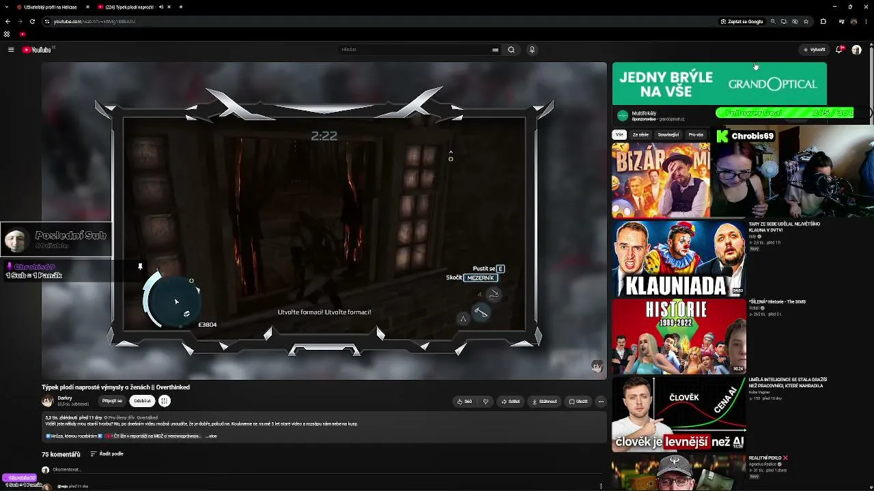The height and width of the screenshot is (491, 874).
Task: Open the YouTube account avatar menu
Action: [x=856, y=50]
